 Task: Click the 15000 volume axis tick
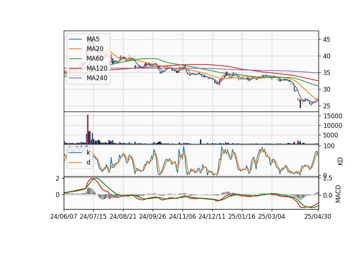[333, 116]
